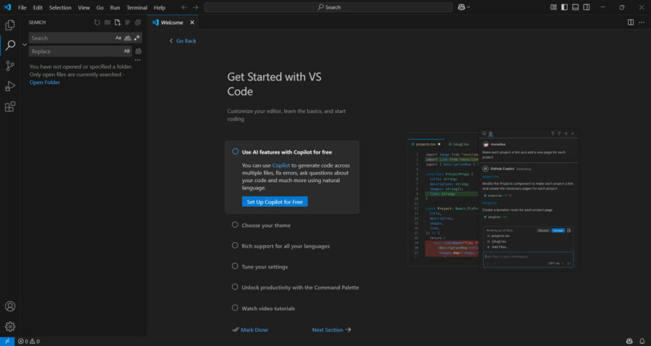Toggle Preserve Case in replace field
651x346 pixels.
(127, 51)
